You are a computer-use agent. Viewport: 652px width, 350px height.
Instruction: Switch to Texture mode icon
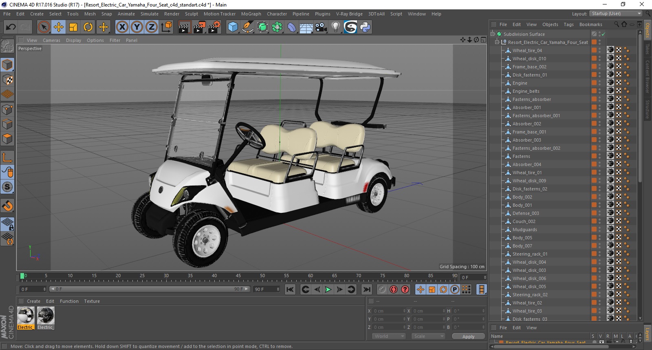click(x=7, y=80)
